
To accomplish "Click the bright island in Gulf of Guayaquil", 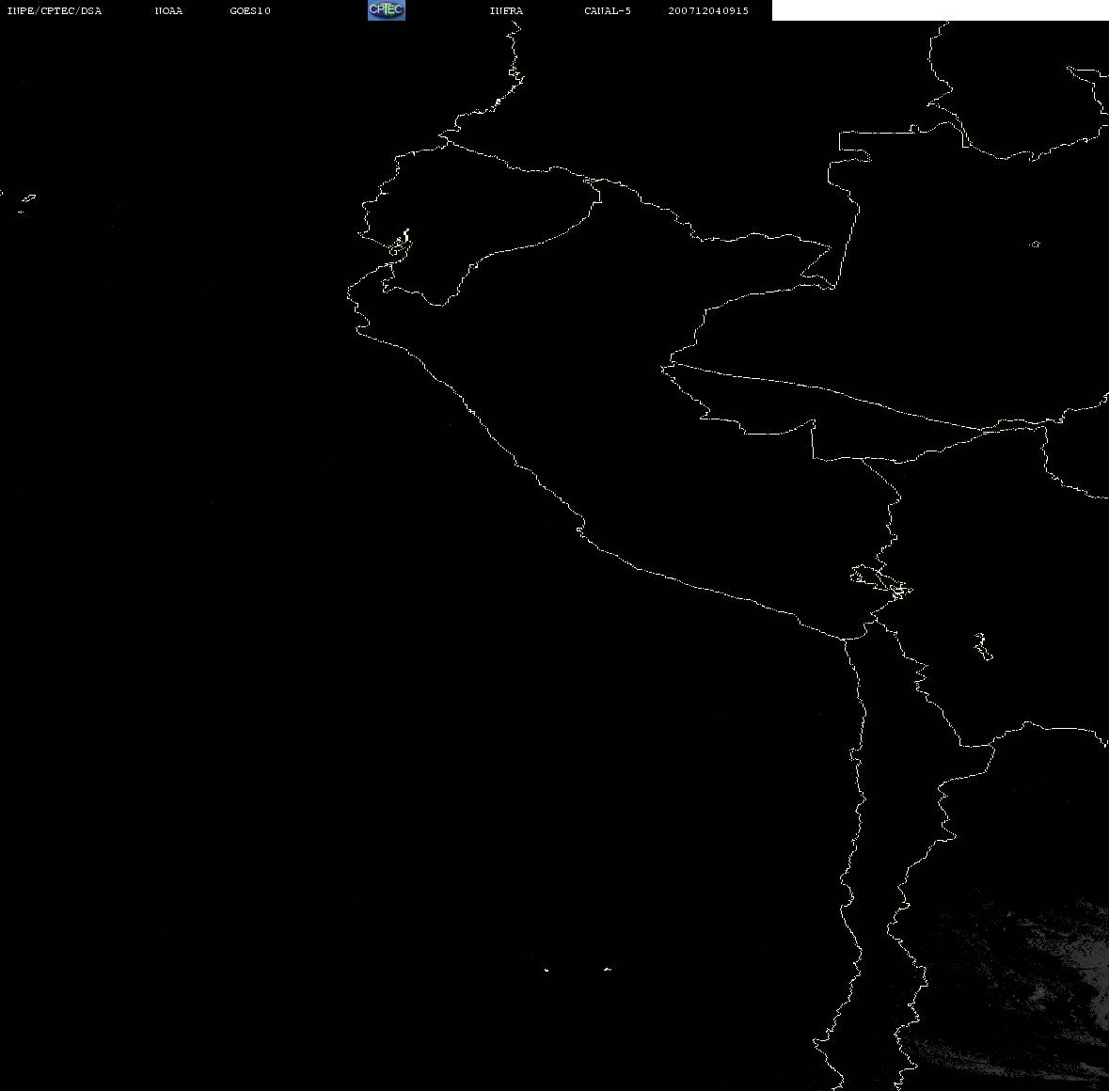I will click(401, 244).
